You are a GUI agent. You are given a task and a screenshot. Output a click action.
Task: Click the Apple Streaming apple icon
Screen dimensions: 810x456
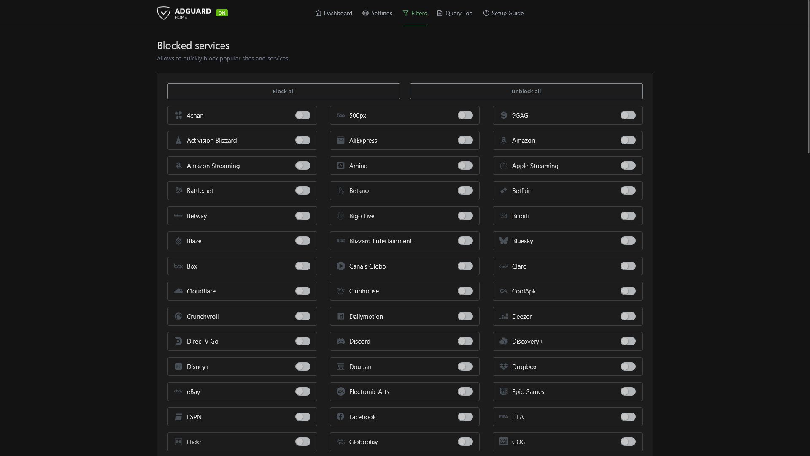(x=504, y=166)
